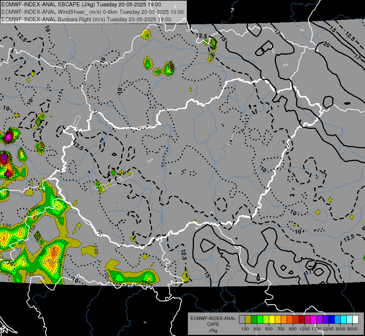Click the 500 value under the color scale
The width and height of the screenshot is (365, 336).
(x=269, y=329)
